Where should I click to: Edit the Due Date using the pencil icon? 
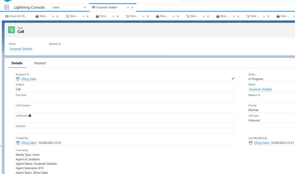[x=233, y=99]
